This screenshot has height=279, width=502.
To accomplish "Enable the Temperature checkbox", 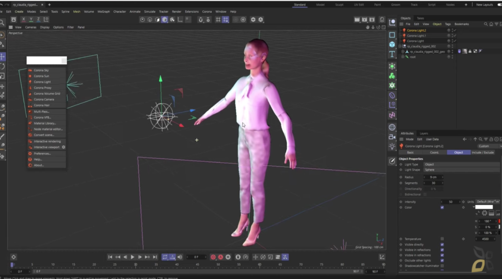I will coord(442,239).
